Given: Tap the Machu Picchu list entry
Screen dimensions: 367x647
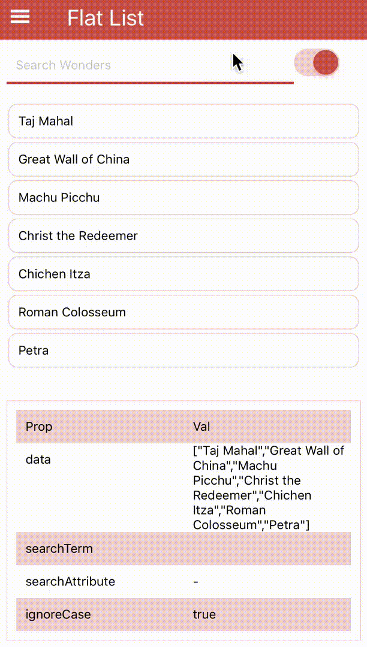Looking at the screenshot, I should point(183,198).
